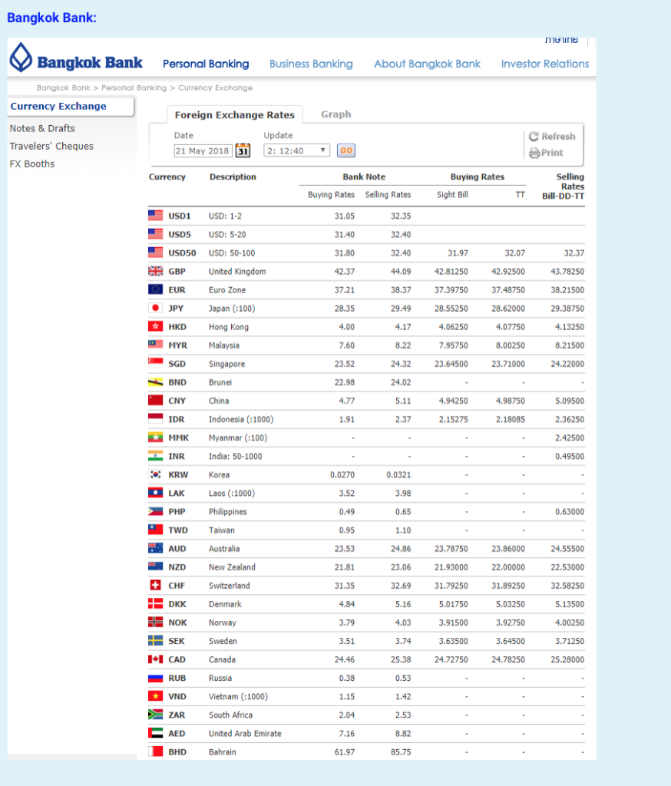Click Personal Banking in the breadcrumb
Viewport: 671px width, 786px height.
(134, 88)
